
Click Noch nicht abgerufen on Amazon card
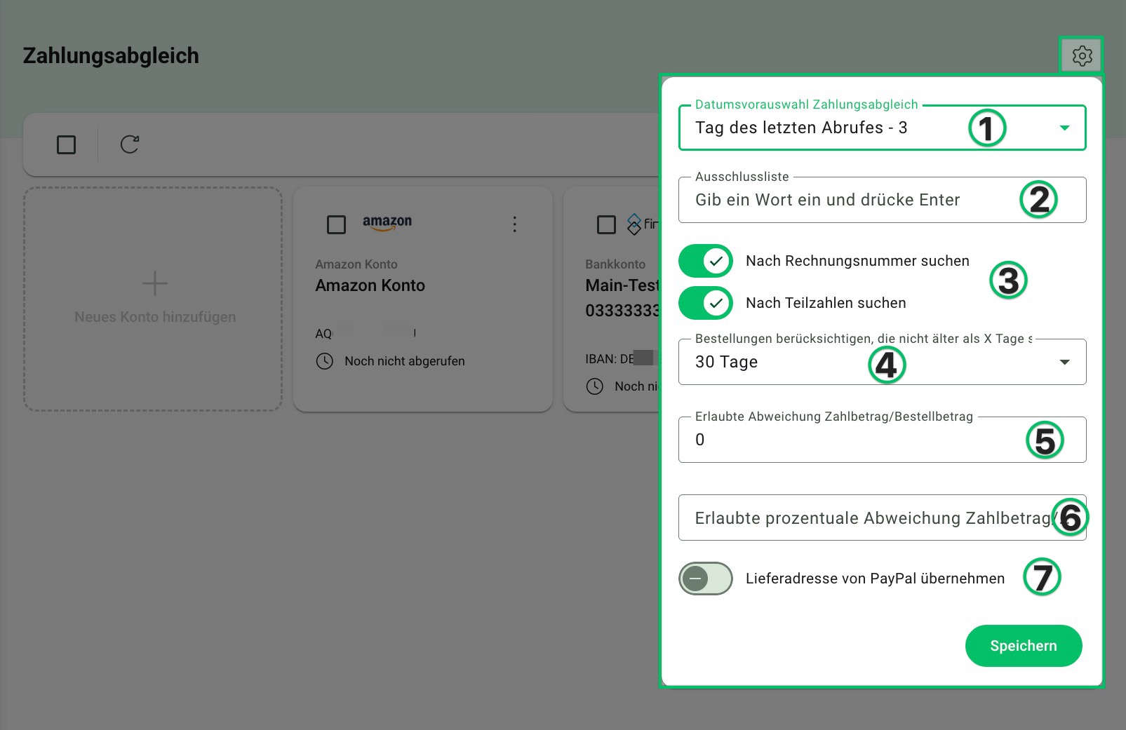pyautogui.click(x=404, y=361)
